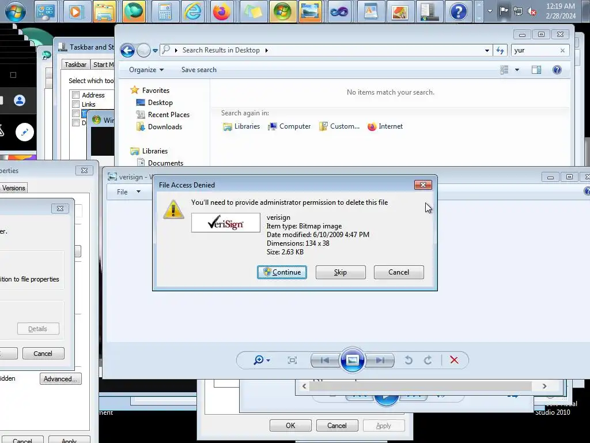The width and height of the screenshot is (590, 443).
Task: Go back in the Explorer search window
Action: [x=127, y=50]
